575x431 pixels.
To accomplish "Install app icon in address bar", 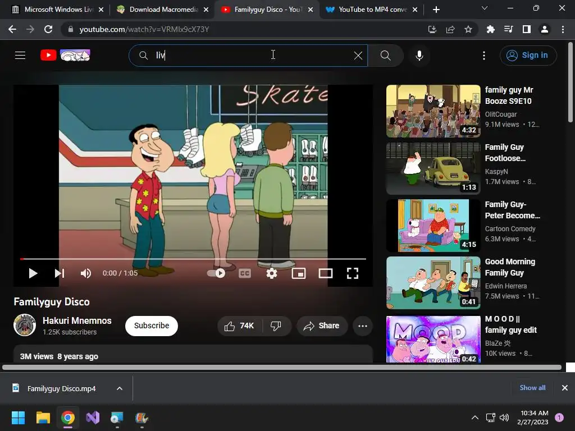I will tap(432, 29).
